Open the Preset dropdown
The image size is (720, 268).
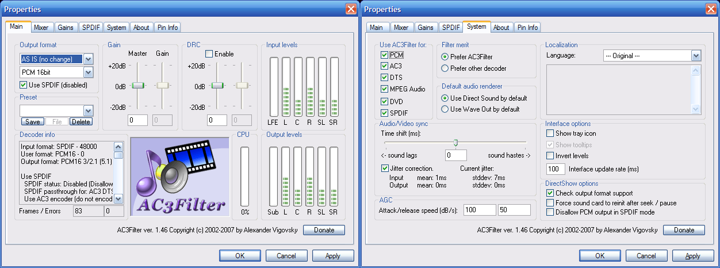[x=88, y=110]
